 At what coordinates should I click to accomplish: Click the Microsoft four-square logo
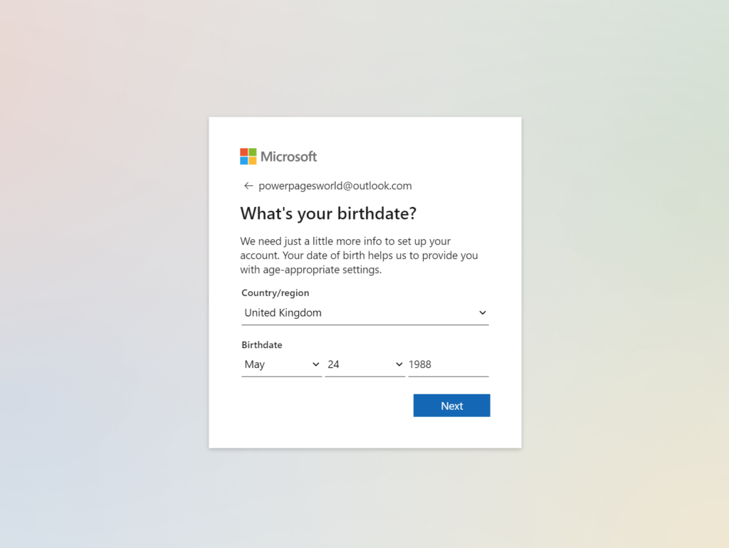pyautogui.click(x=248, y=157)
